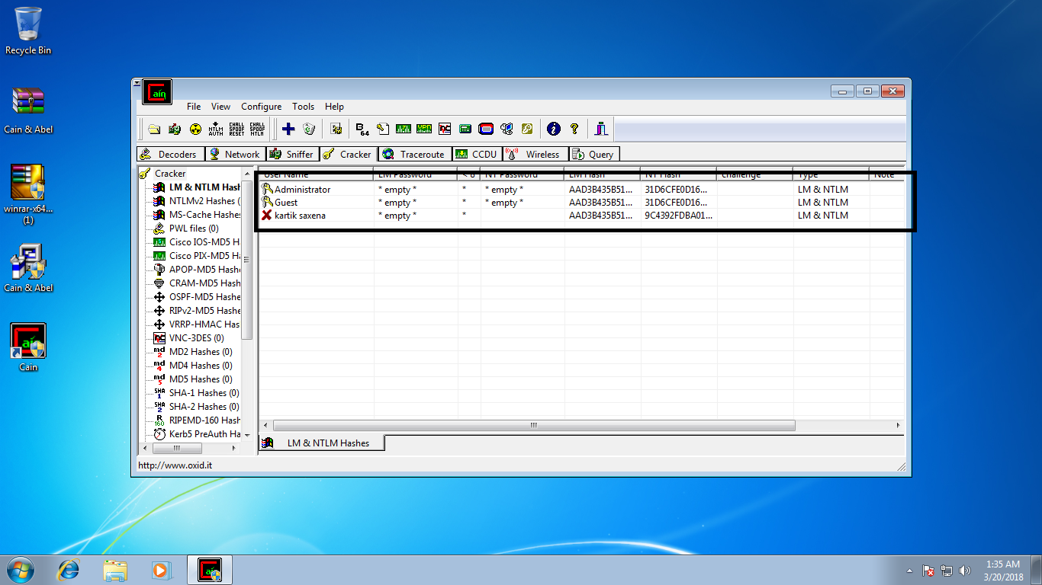Click the NTLM Auth toolbar icon
Viewport: 1042px width, 585px height.
[216, 129]
